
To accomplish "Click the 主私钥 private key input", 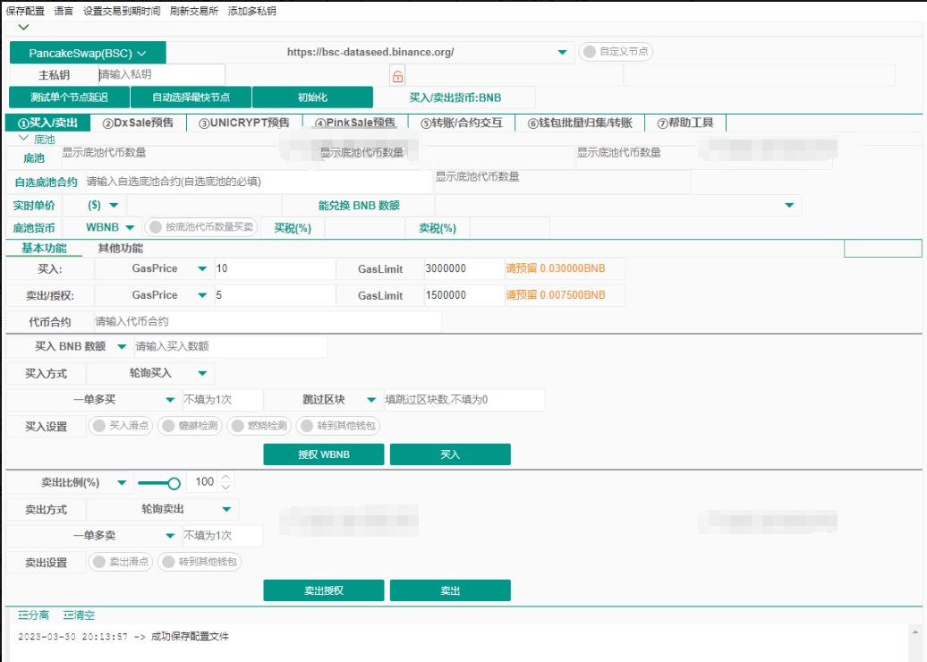I will coord(161,74).
